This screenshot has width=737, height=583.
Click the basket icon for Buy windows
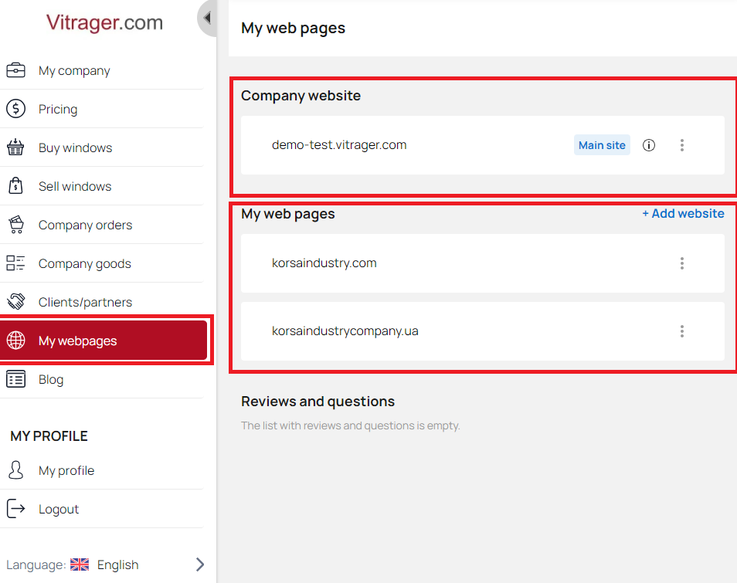(x=15, y=147)
